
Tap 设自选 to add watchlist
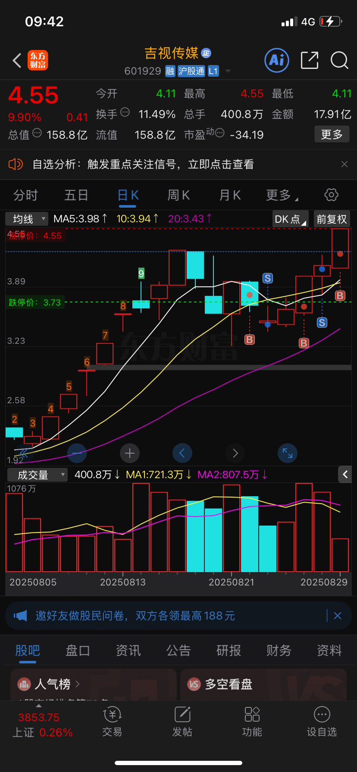tap(322, 722)
